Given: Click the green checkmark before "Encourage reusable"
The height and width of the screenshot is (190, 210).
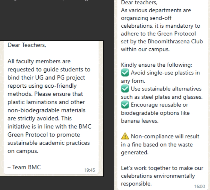Looking at the screenshot, I should [125, 105].
